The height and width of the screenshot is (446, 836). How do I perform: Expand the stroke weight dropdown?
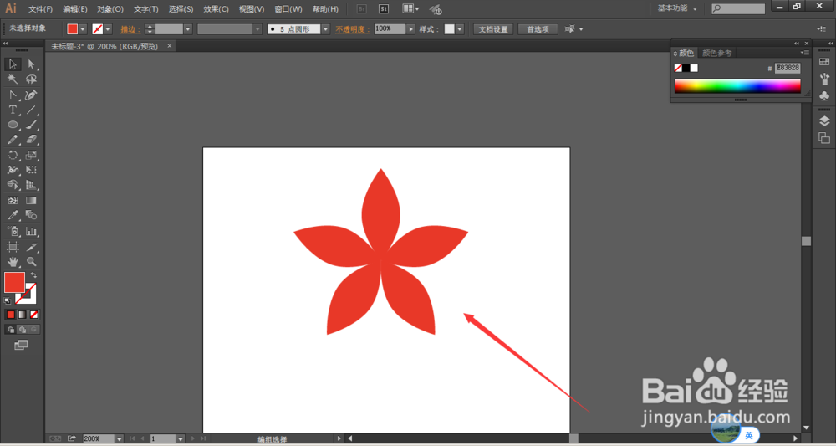187,29
